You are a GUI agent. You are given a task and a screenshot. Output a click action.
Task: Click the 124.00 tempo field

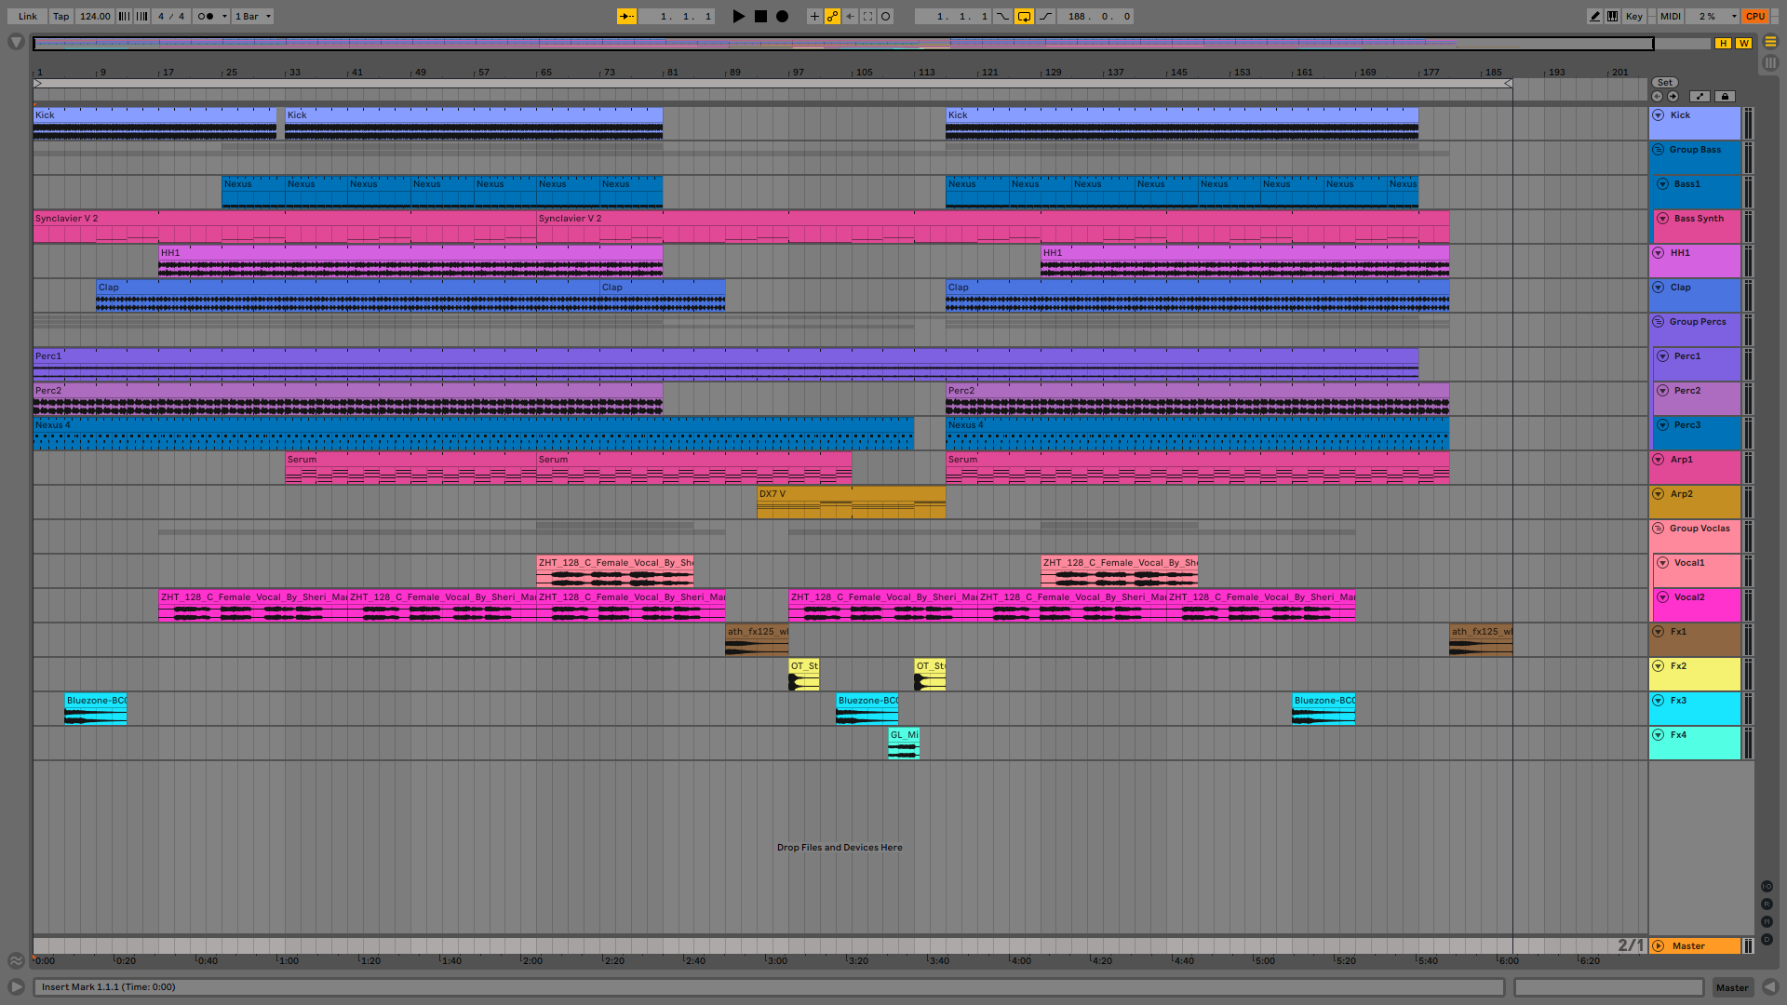[x=94, y=16]
